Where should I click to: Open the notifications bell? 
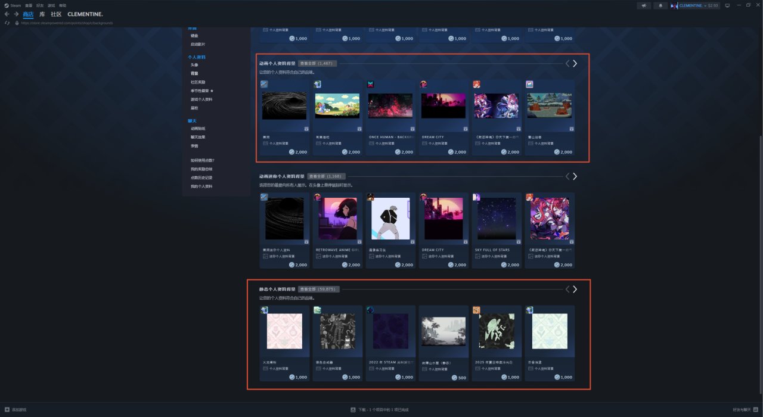(x=660, y=5)
